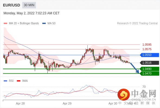Viewport: 160px width, 108px height.
Task: Click the blue downward trend arrow
Action: coord(135,68)
